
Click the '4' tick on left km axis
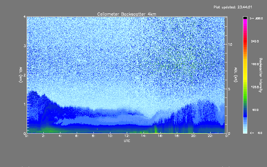pyautogui.click(x=25, y=17)
